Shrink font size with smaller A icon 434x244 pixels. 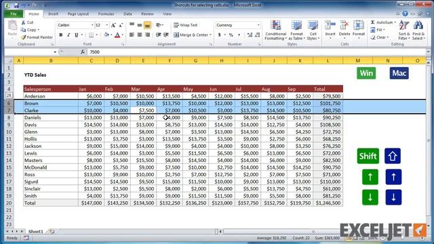[121, 25]
